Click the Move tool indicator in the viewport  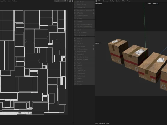[x=98, y=43]
